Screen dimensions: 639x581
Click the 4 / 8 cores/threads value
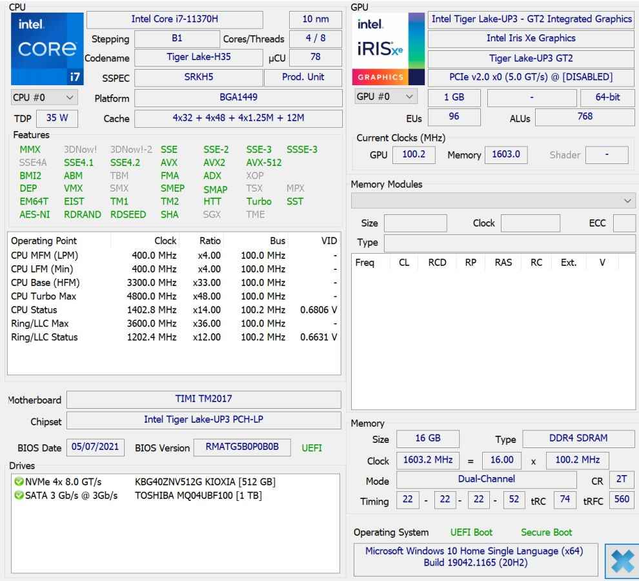pos(316,38)
